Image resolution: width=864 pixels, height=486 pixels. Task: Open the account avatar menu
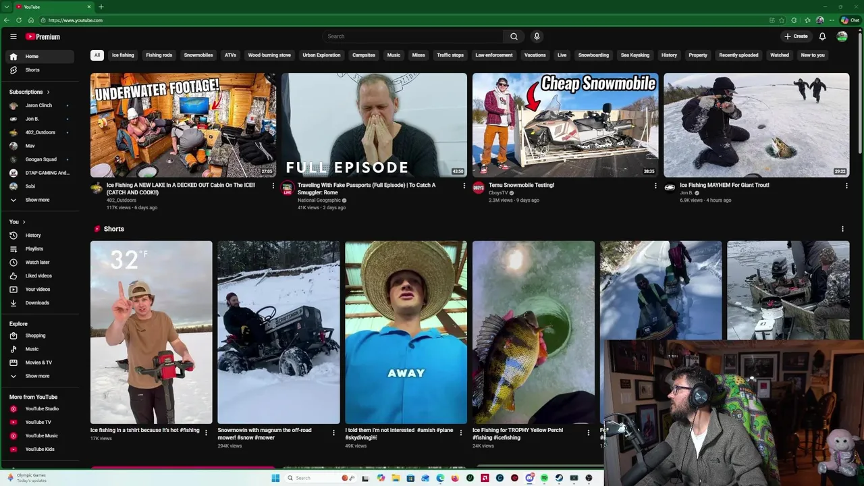842,36
